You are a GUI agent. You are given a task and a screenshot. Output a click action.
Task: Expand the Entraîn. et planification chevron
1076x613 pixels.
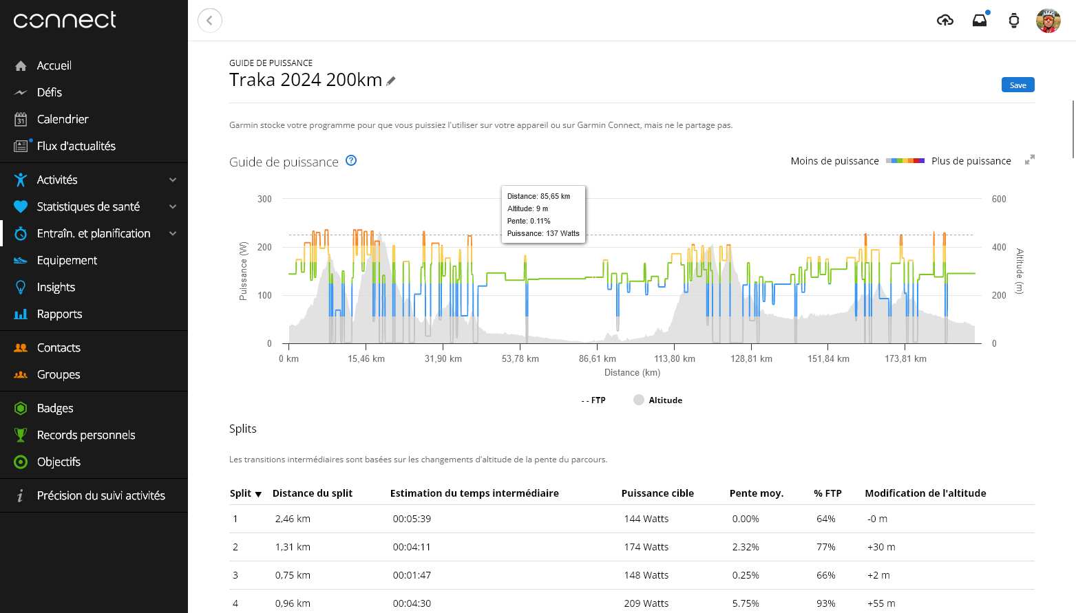tap(173, 233)
